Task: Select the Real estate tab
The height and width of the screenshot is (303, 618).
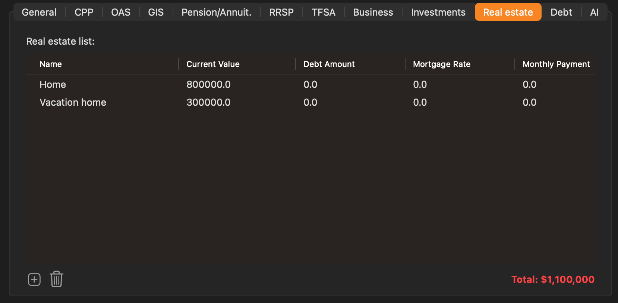Action: 508,12
